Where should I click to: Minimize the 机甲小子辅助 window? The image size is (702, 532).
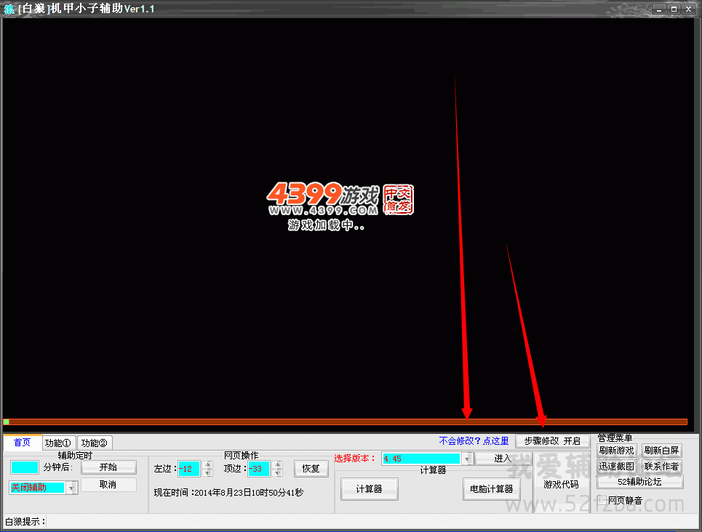(659, 9)
